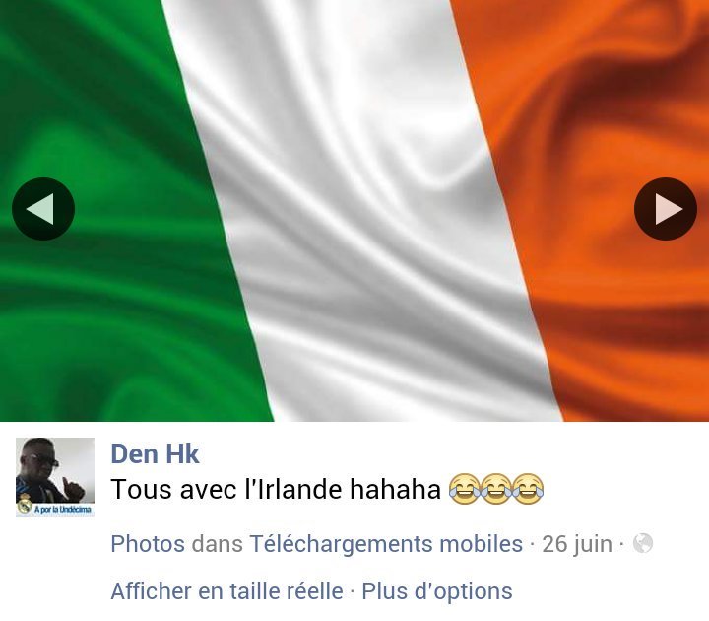Image resolution: width=709 pixels, height=621 pixels.
Task: Click the word 'dans' between the links
Action: (217, 543)
